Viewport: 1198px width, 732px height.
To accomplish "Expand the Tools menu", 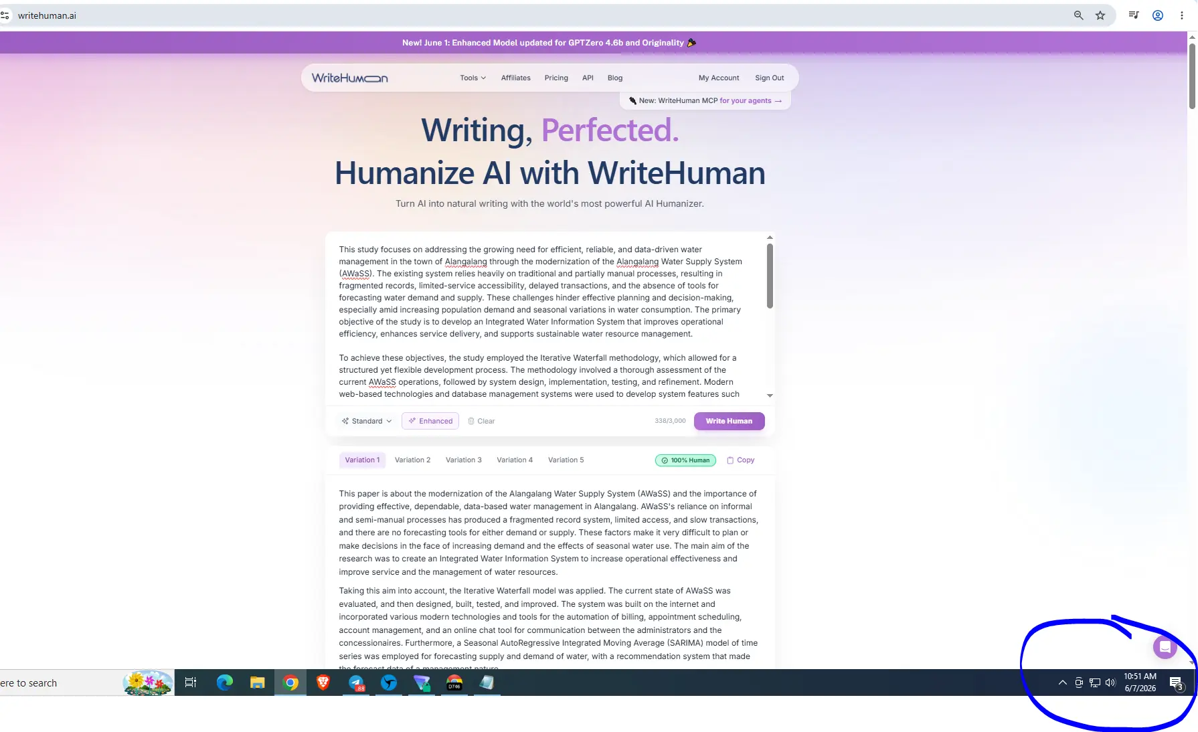I will (473, 78).
